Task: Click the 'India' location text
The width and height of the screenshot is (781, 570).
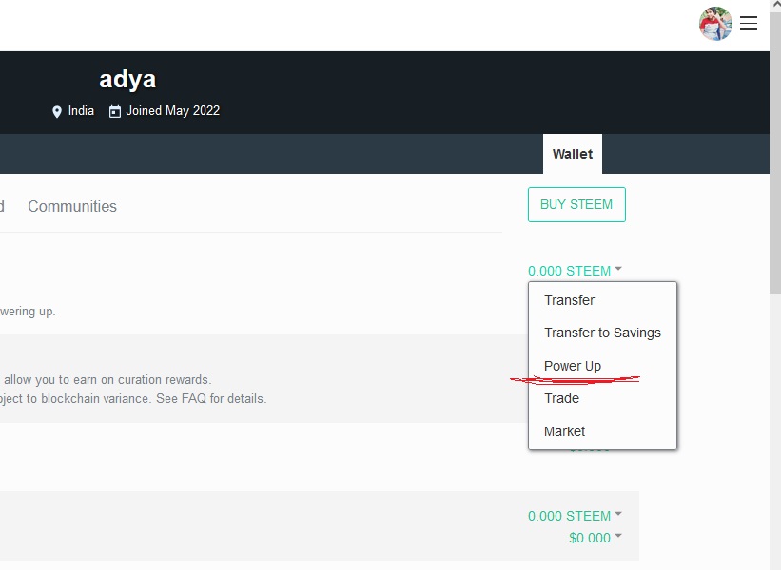Action: tap(81, 110)
